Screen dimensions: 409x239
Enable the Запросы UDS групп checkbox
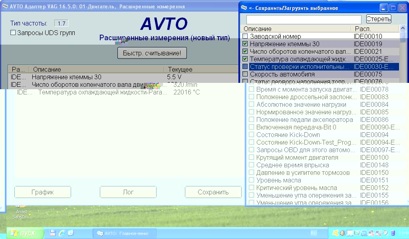click(x=13, y=33)
